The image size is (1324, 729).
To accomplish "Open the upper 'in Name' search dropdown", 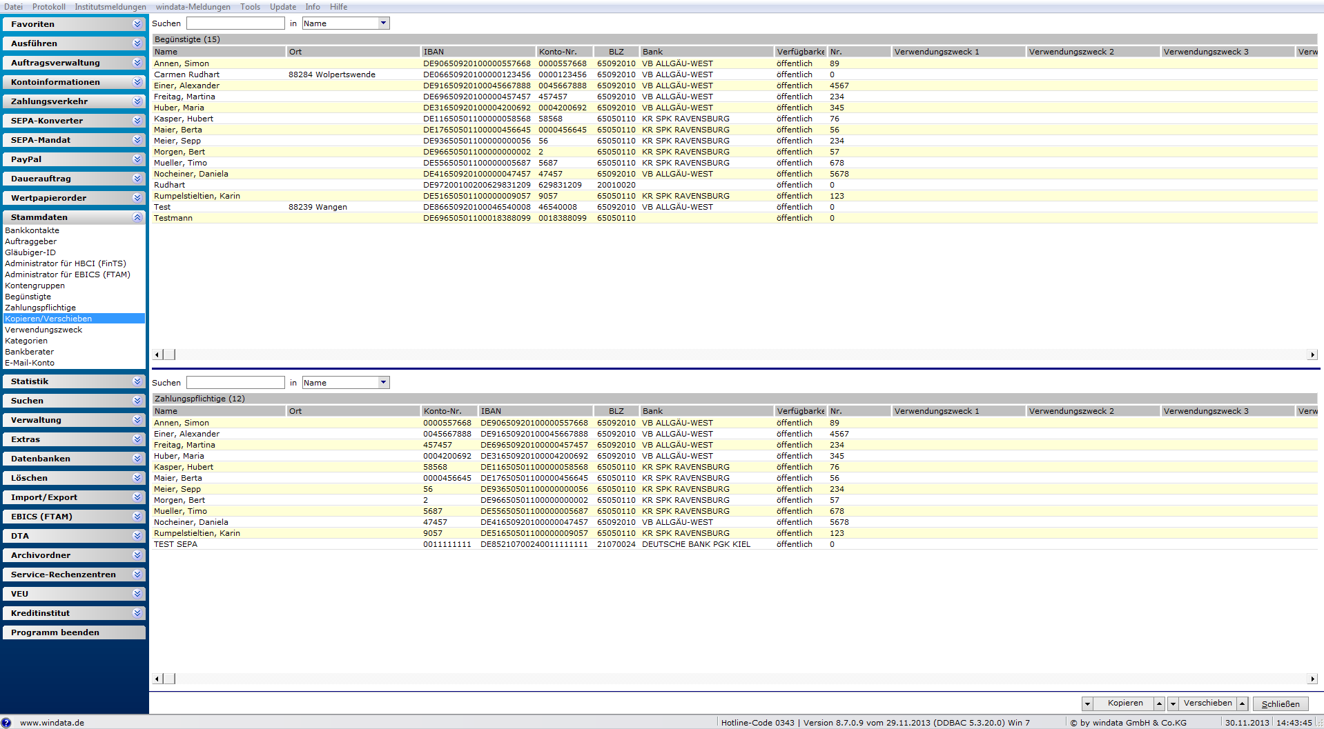I will (x=384, y=23).
